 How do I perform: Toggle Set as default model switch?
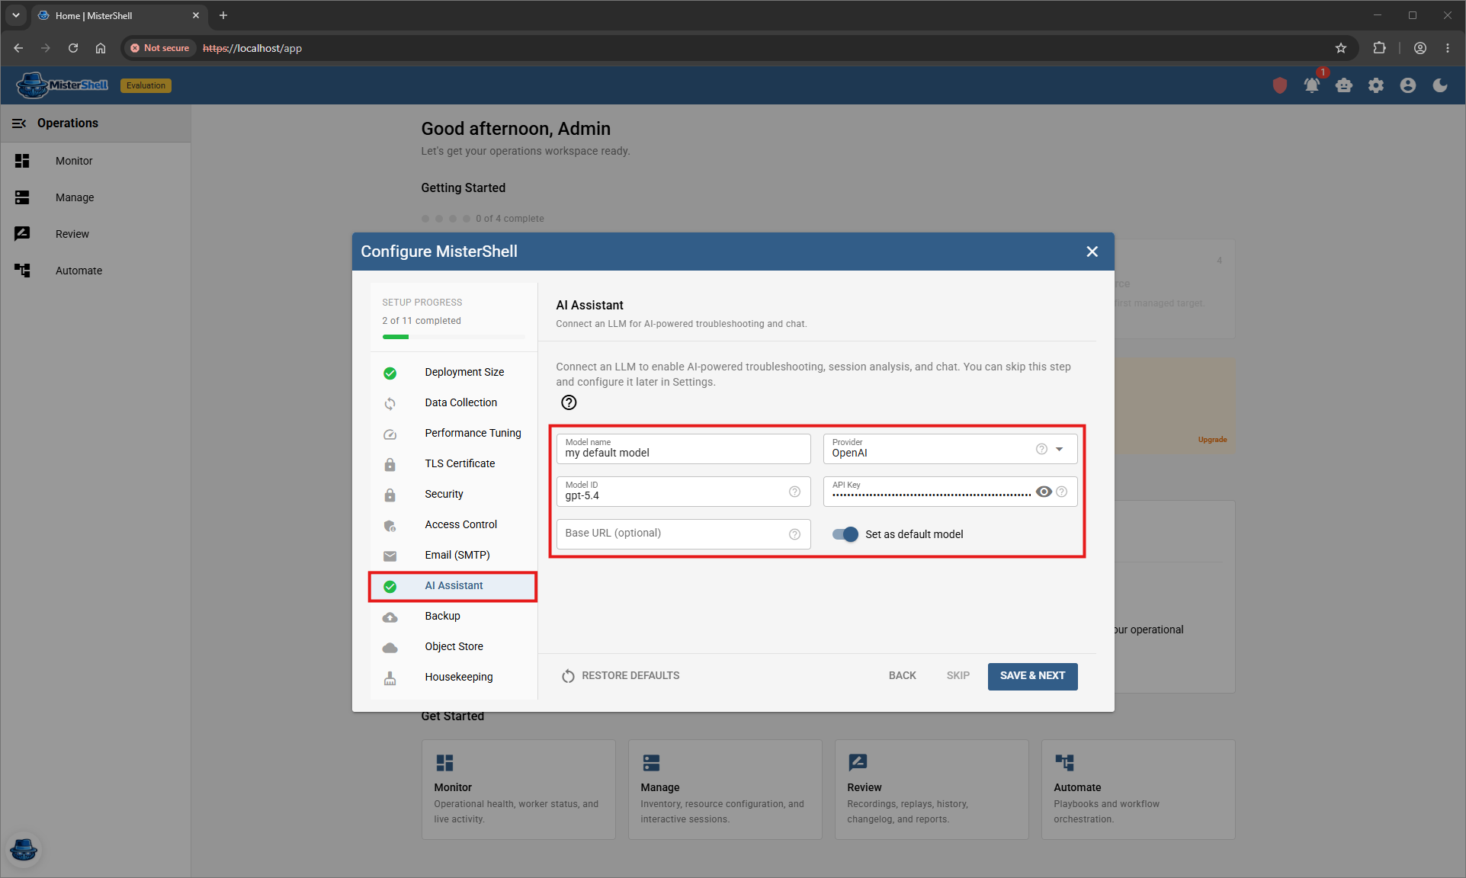point(845,534)
